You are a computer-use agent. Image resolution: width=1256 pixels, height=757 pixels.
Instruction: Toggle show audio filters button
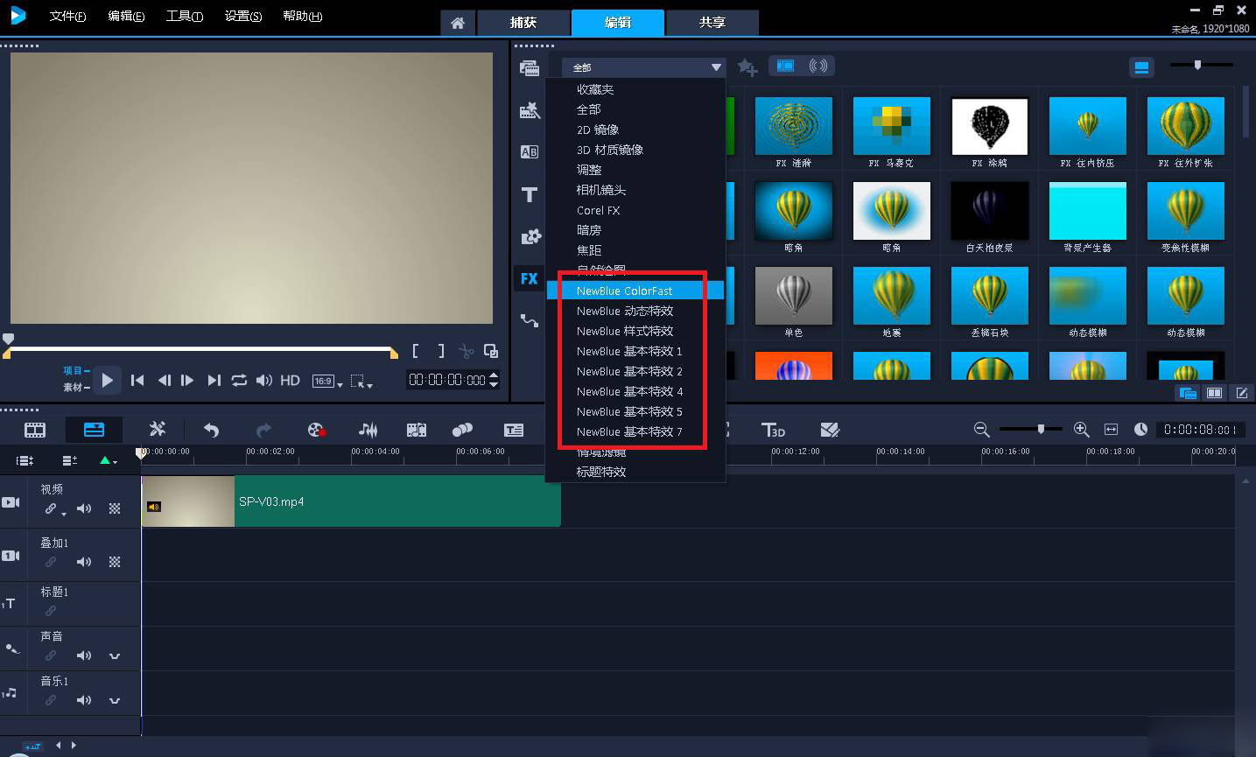pyautogui.click(x=818, y=66)
